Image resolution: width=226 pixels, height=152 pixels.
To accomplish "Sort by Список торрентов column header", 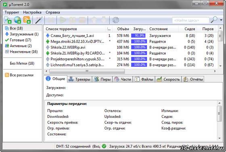I will 61,29.
